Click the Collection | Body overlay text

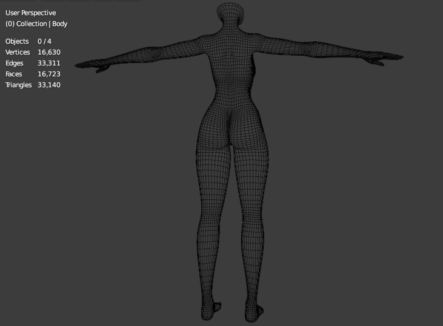click(x=36, y=24)
